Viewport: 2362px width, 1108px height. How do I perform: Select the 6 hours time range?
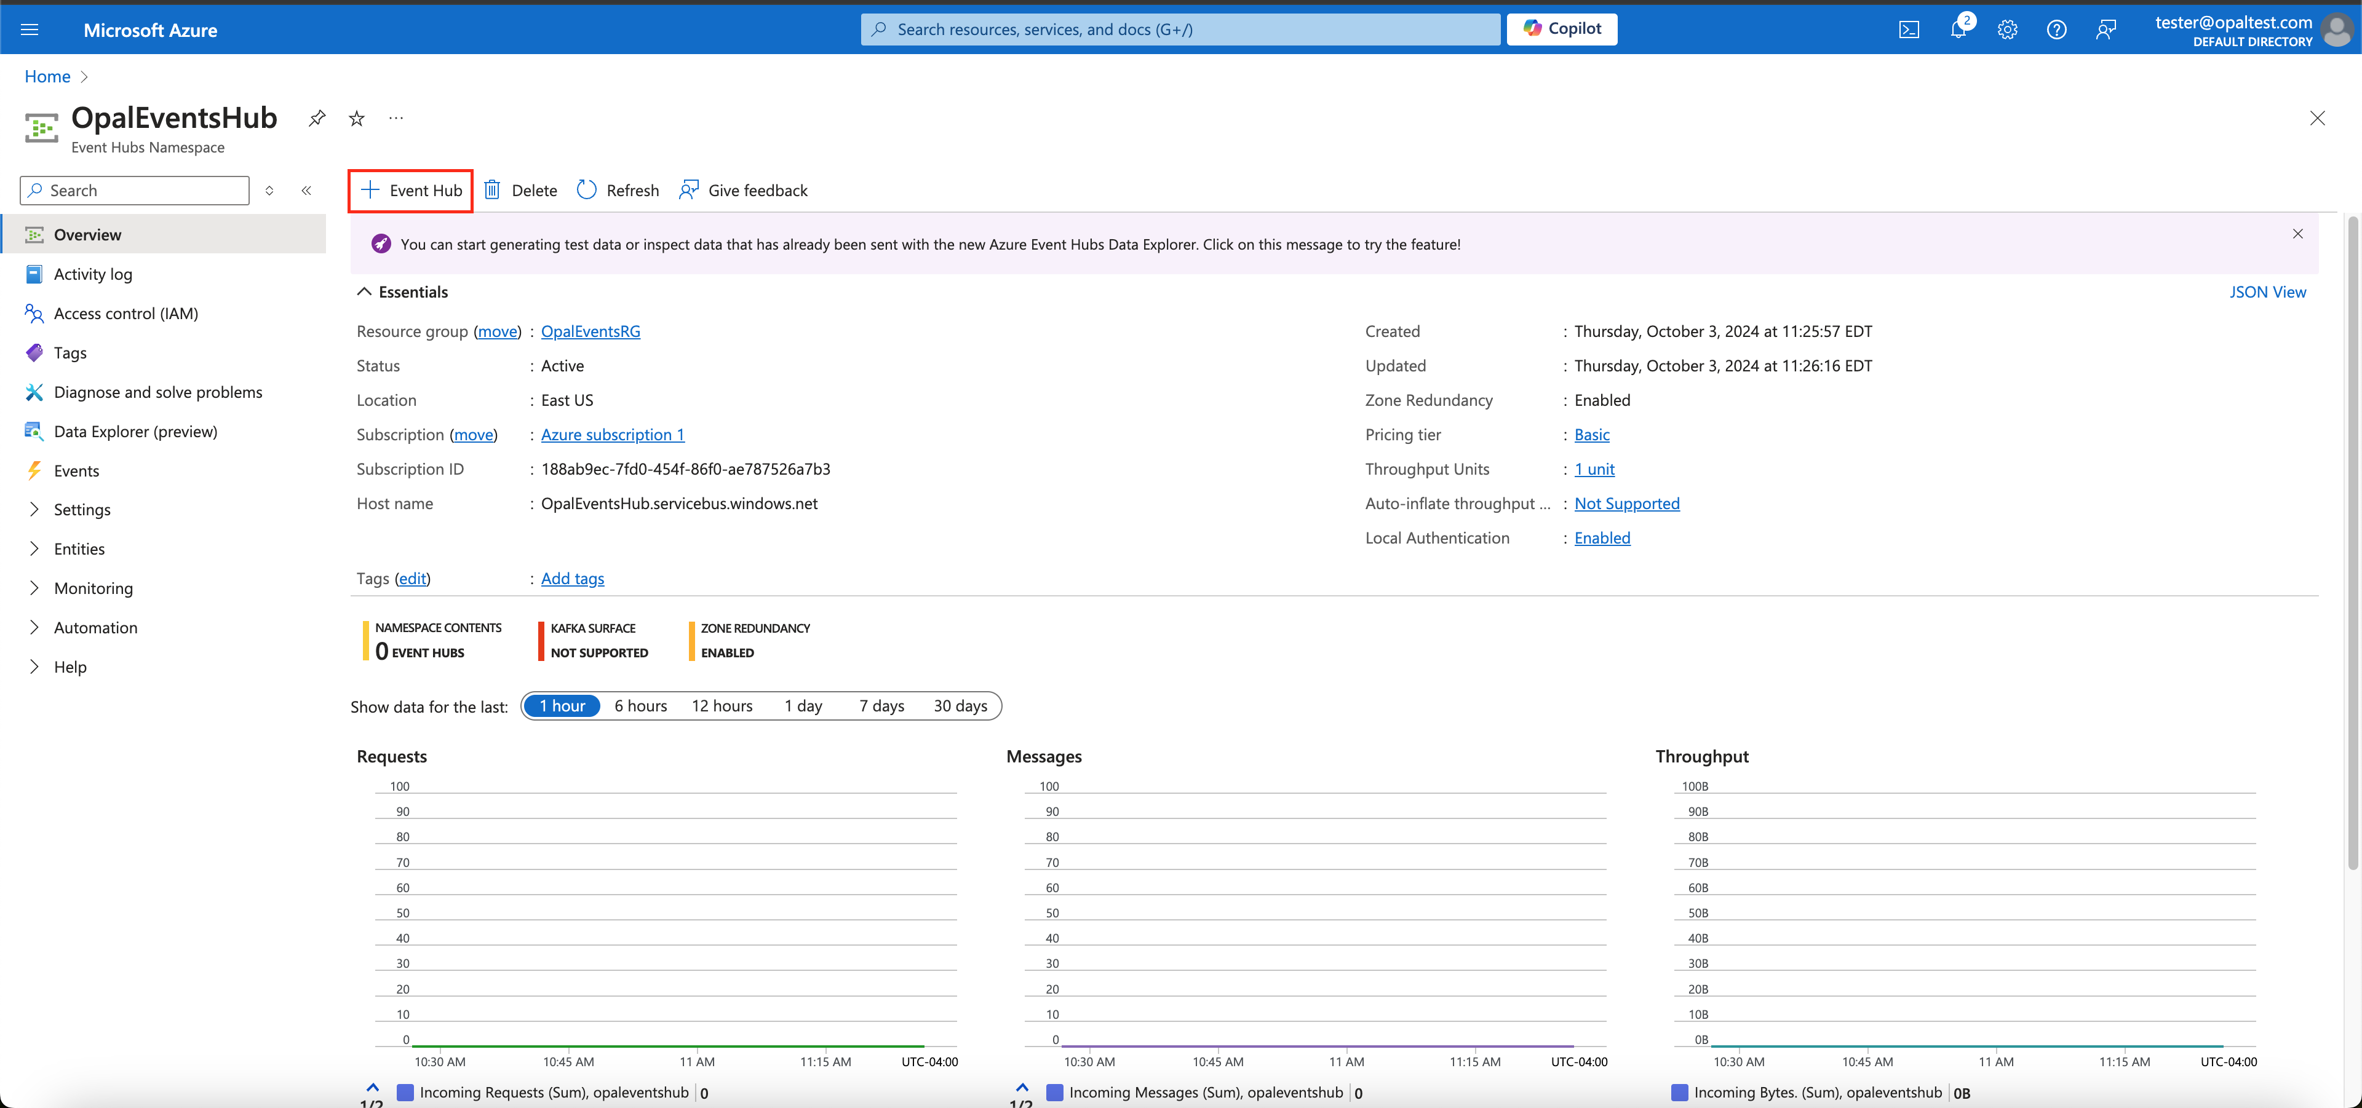point(640,706)
